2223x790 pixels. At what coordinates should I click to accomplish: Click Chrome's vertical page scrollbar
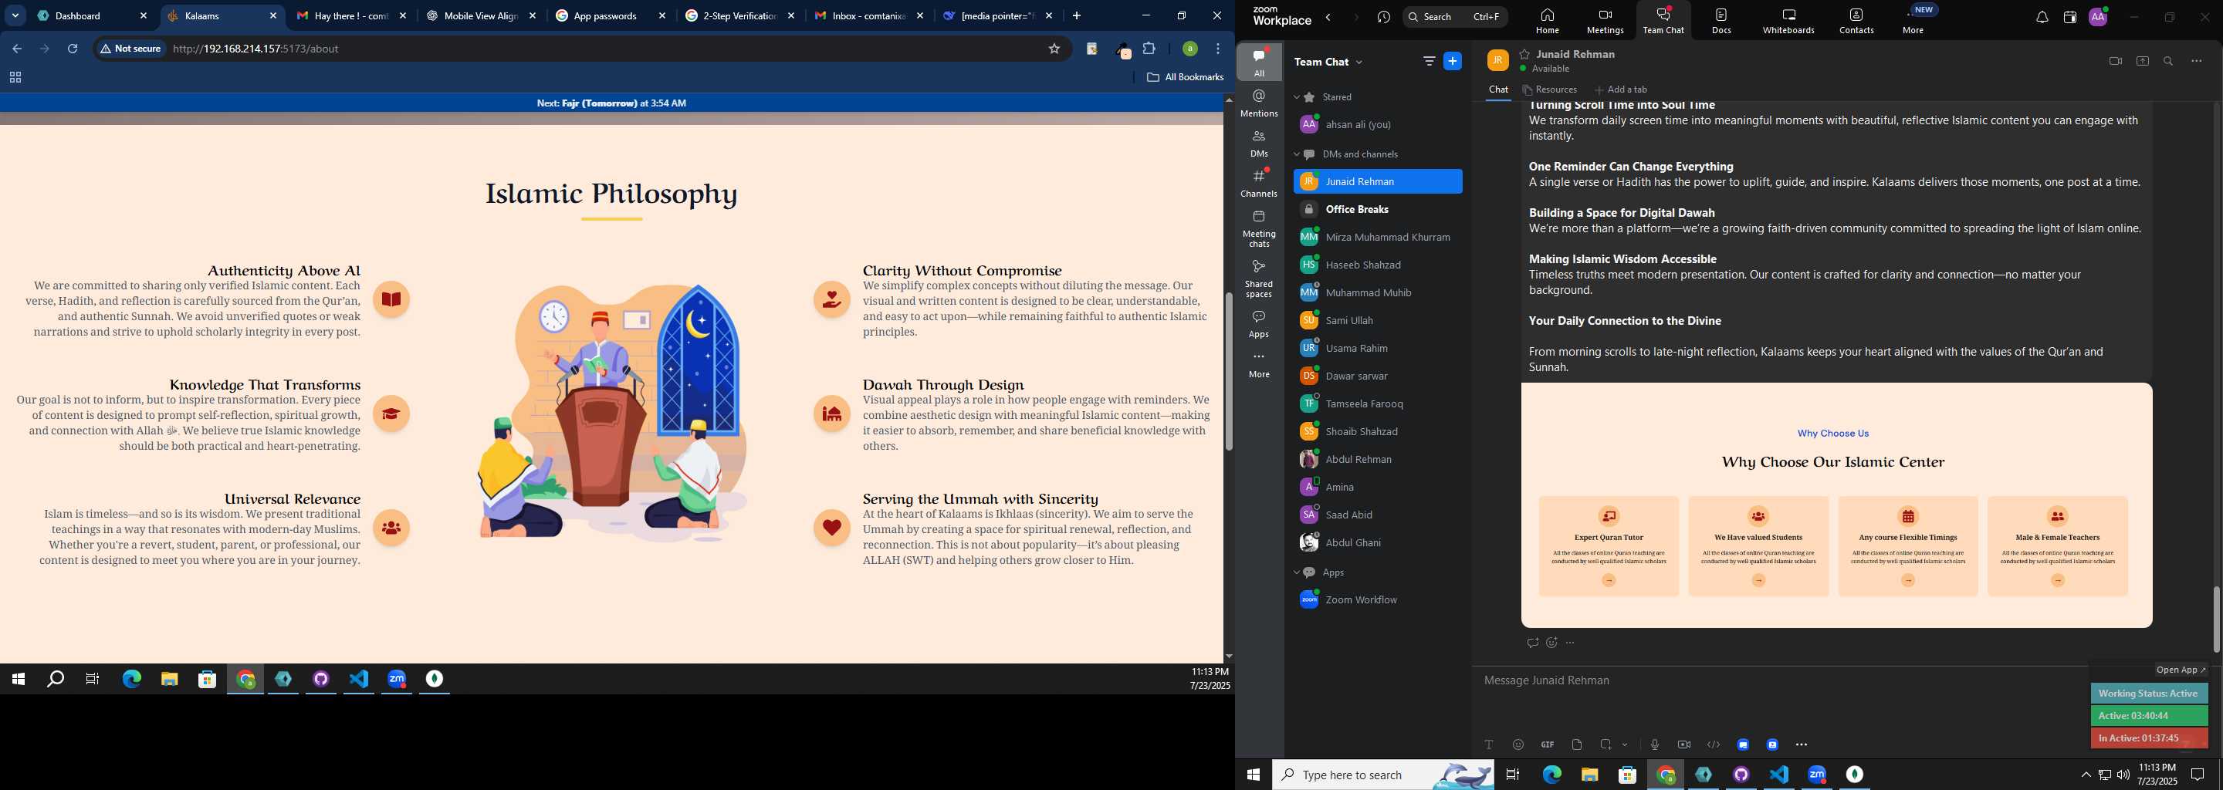[1228, 372]
